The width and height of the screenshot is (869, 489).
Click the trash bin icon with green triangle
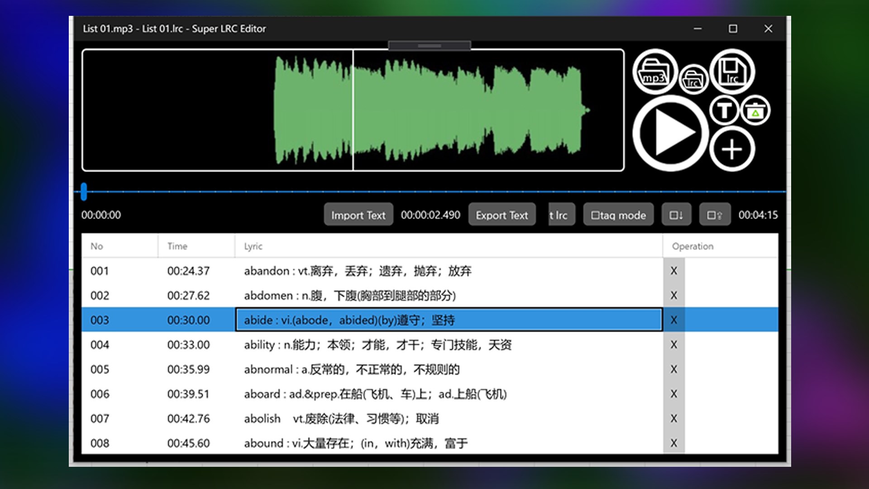click(x=755, y=110)
